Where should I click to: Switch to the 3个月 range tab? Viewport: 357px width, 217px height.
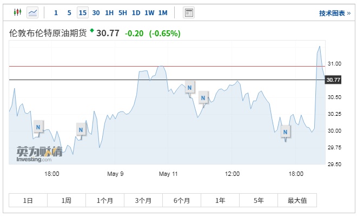[x=143, y=200]
